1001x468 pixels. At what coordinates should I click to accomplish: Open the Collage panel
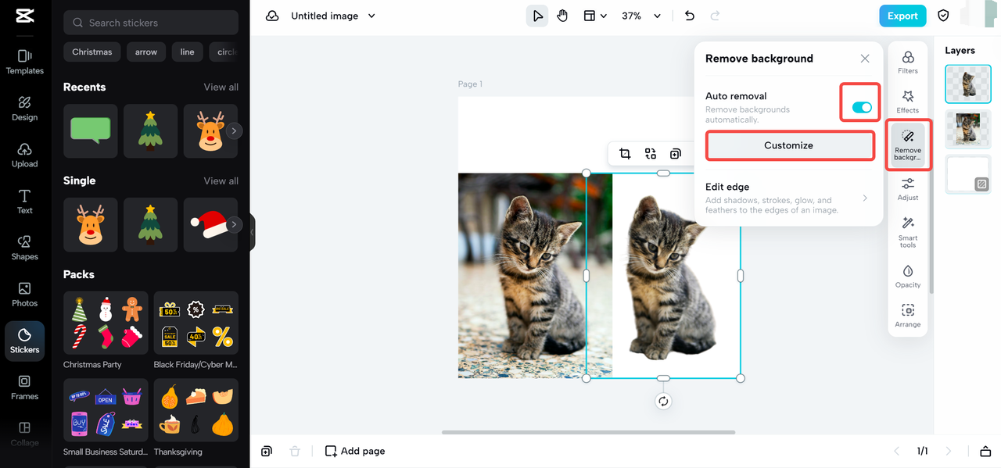24,433
